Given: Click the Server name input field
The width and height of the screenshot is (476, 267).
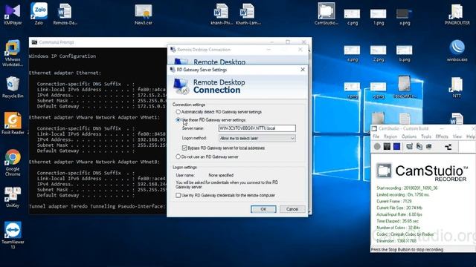Looking at the screenshot, I should [257, 128].
